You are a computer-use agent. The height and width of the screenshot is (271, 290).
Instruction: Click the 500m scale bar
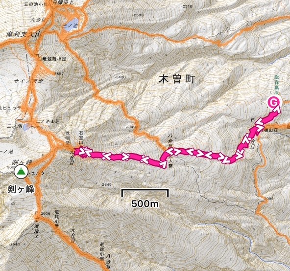point(145,193)
